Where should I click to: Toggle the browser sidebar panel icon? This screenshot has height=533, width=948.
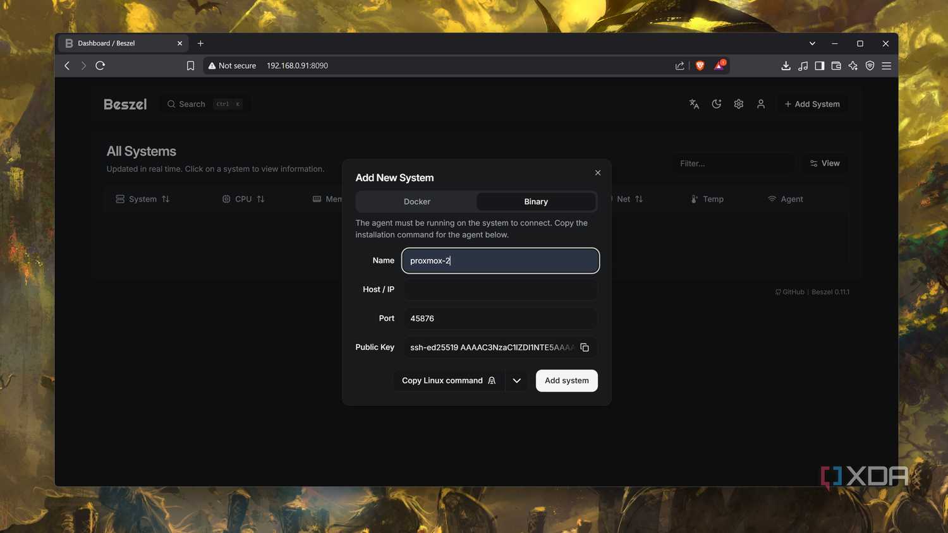pyautogui.click(x=819, y=66)
